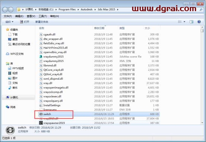Screen dimensions: 206x142
Task: Select vrayopenimageio.dll file icon
Action: pyautogui.click(x=41, y=87)
